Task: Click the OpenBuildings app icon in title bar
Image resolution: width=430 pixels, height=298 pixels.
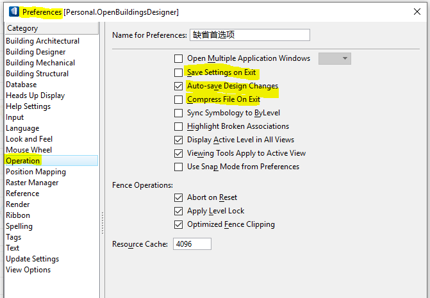Action: 13,12
